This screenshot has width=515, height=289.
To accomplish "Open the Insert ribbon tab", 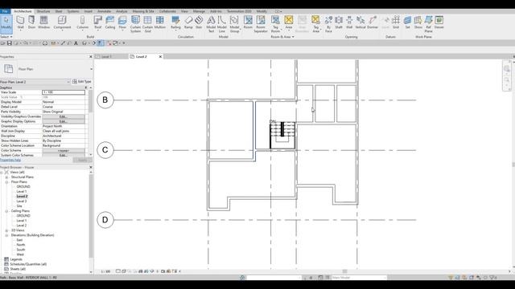I will point(88,11).
